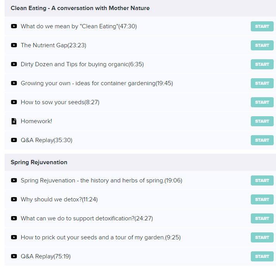
Task: Click video icon beside "What do we mean by Clean Eating"
Action: point(14,26)
